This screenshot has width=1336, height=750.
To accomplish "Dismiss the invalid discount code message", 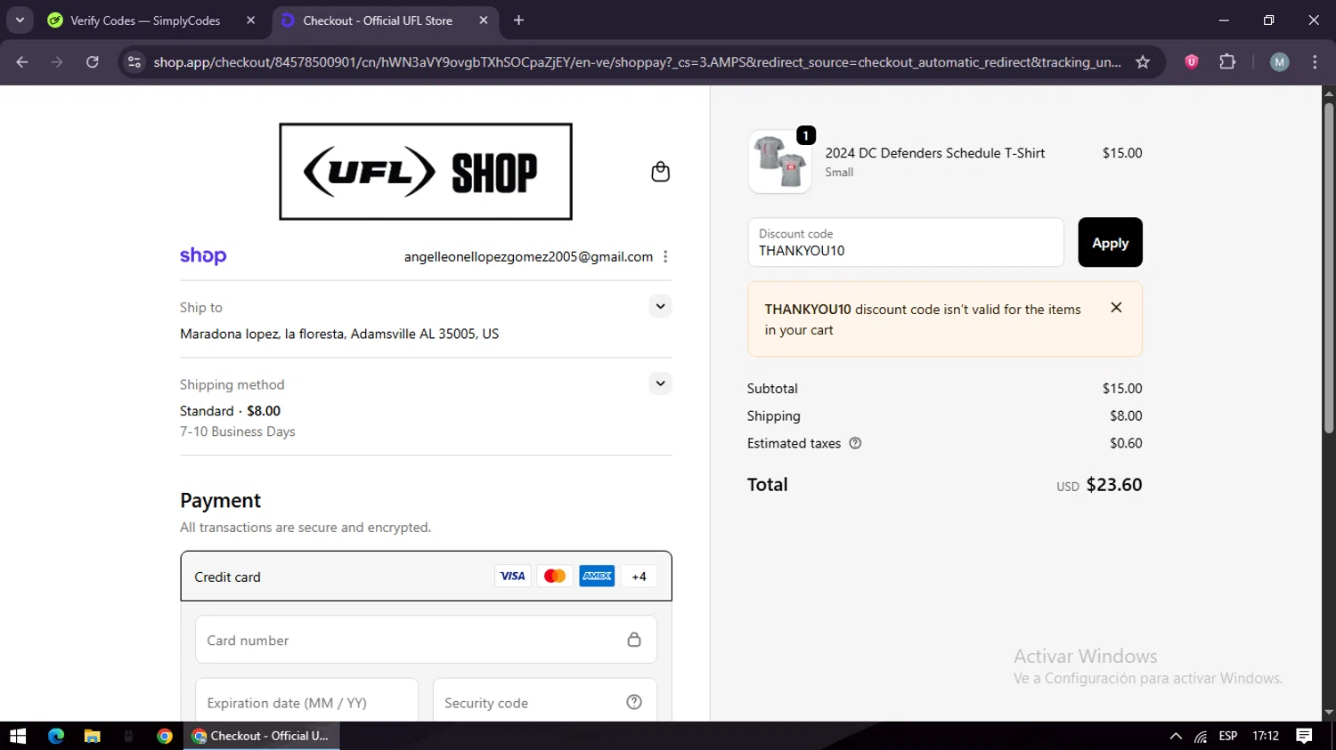I will pos(1116,307).
